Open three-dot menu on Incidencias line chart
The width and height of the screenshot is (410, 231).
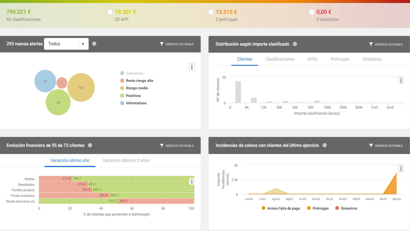click(x=401, y=168)
